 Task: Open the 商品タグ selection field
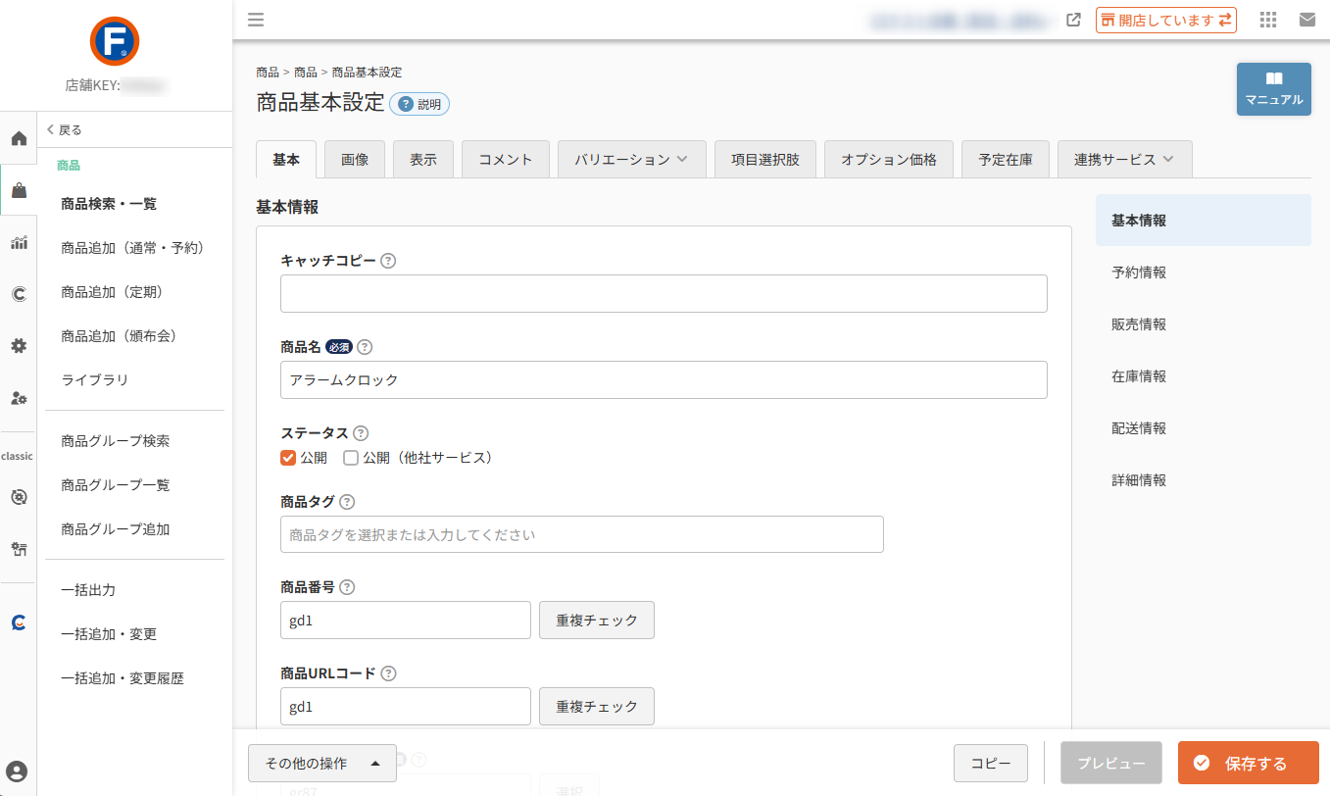pyautogui.click(x=582, y=534)
